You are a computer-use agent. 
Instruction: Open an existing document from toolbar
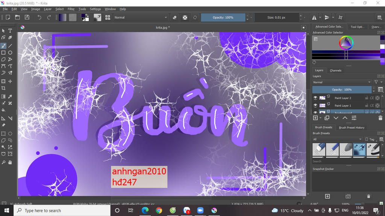17,17
